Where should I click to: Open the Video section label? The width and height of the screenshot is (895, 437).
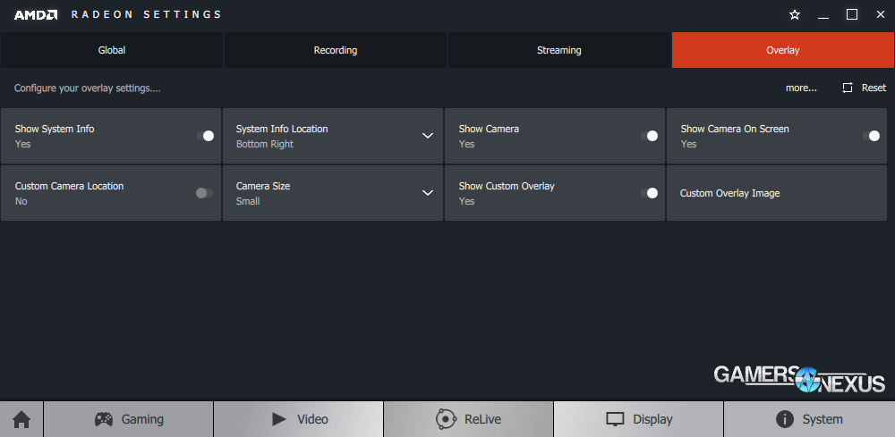coord(312,419)
